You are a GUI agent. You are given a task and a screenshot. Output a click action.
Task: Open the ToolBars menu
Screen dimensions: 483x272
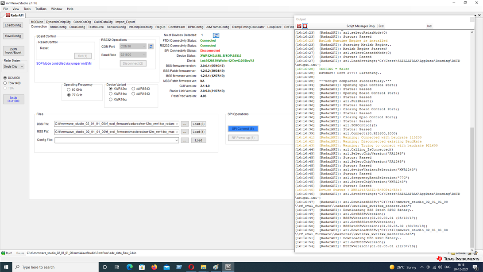pos(41,9)
